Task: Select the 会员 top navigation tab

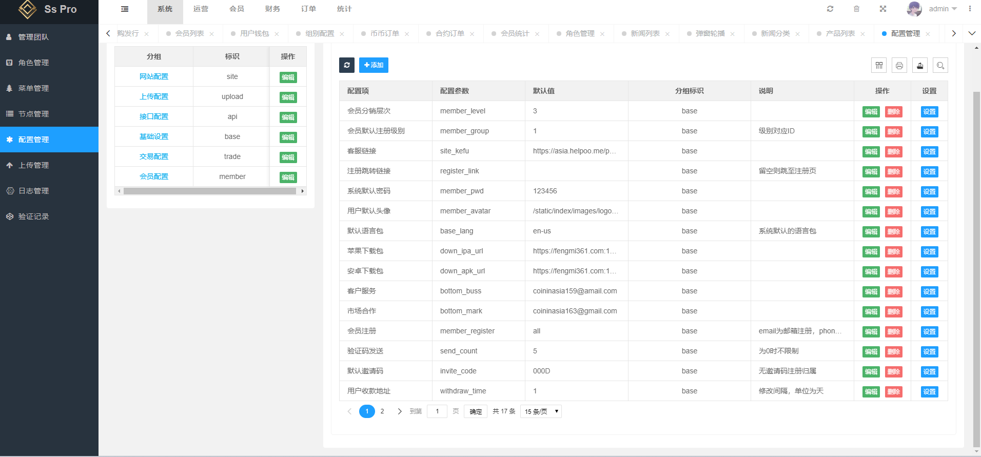Action: (x=237, y=9)
